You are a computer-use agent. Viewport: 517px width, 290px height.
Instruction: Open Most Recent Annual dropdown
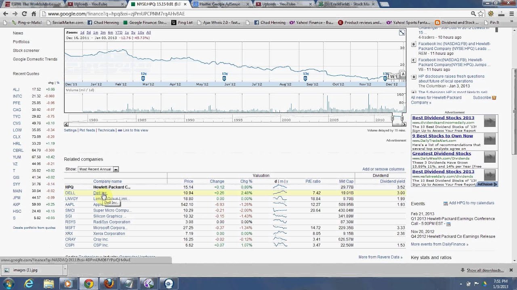pyautogui.click(x=98, y=169)
